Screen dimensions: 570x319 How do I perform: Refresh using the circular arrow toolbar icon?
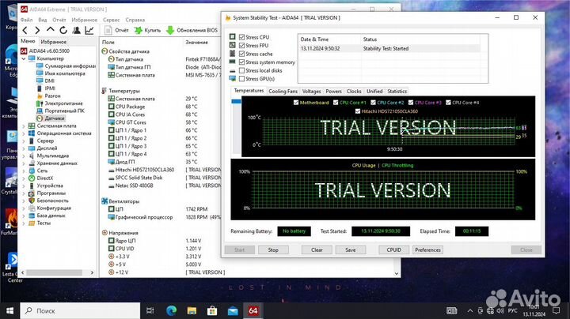(x=63, y=31)
